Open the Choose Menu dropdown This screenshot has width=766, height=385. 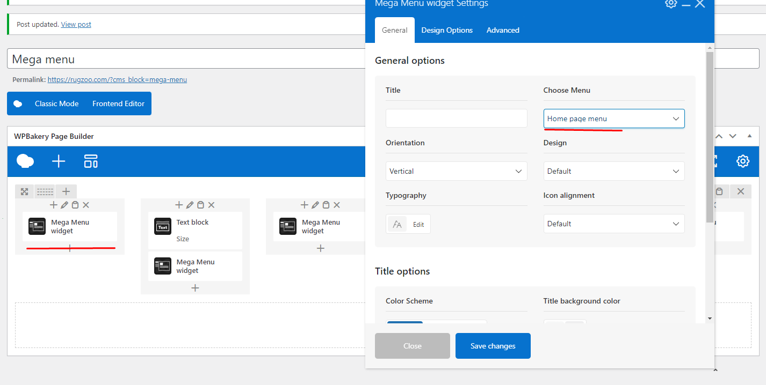[614, 119]
